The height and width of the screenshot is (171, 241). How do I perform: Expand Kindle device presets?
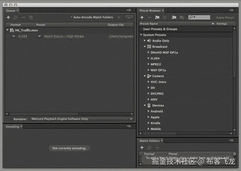[148, 123]
